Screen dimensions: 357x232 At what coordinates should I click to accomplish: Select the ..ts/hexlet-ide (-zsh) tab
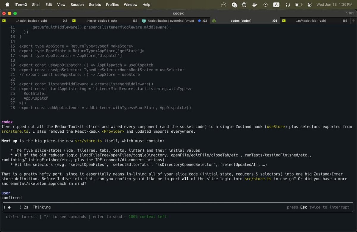[311, 21]
